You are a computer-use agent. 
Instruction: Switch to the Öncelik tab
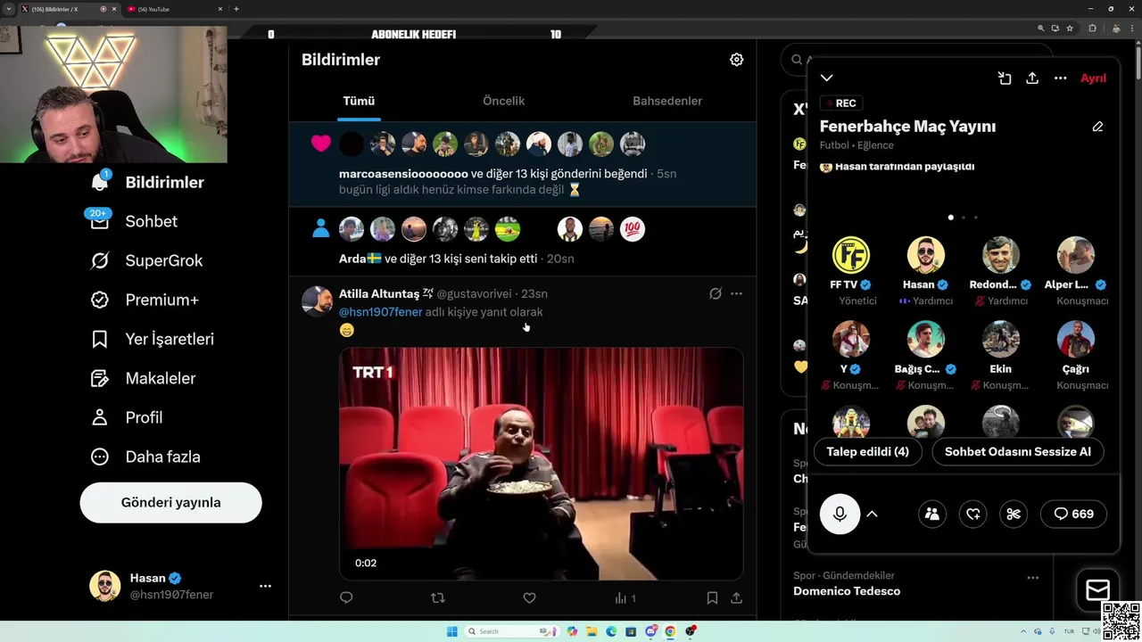click(x=503, y=101)
